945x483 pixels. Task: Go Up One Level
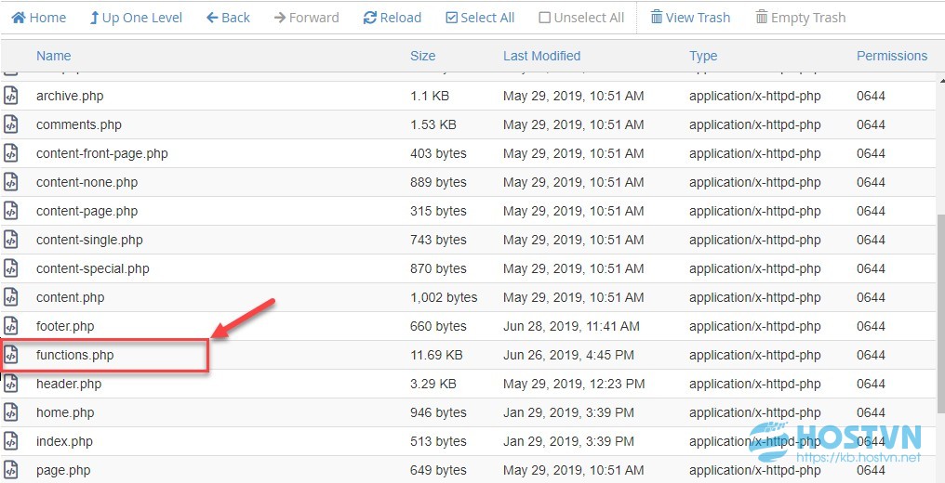pos(136,18)
